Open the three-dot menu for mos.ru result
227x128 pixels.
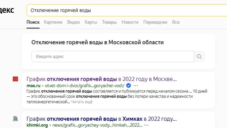coord(136,86)
